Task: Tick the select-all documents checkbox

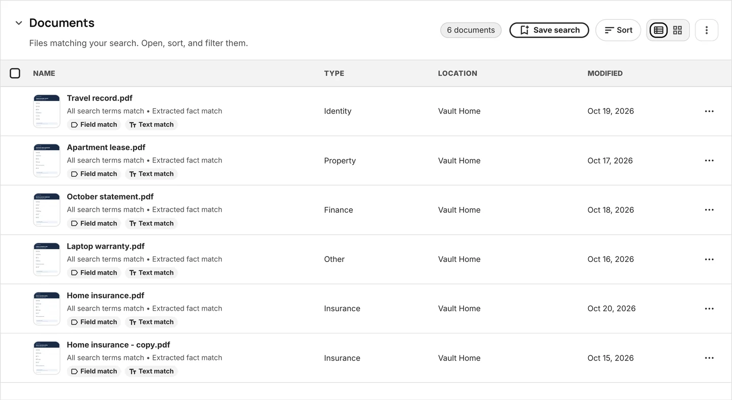Action: (x=15, y=73)
